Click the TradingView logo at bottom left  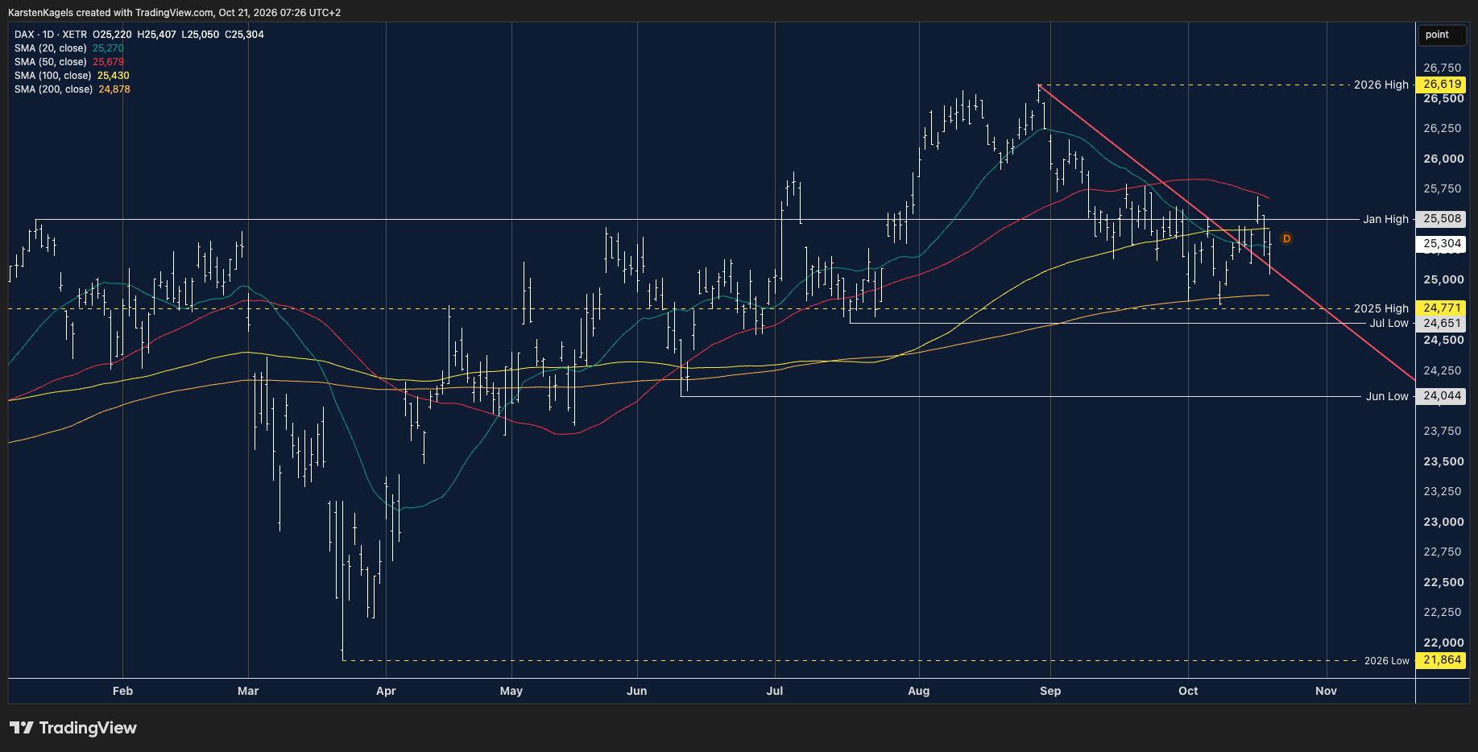(x=73, y=728)
